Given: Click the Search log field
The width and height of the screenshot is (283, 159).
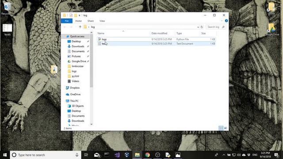Looking at the screenshot, I should click(215, 27).
